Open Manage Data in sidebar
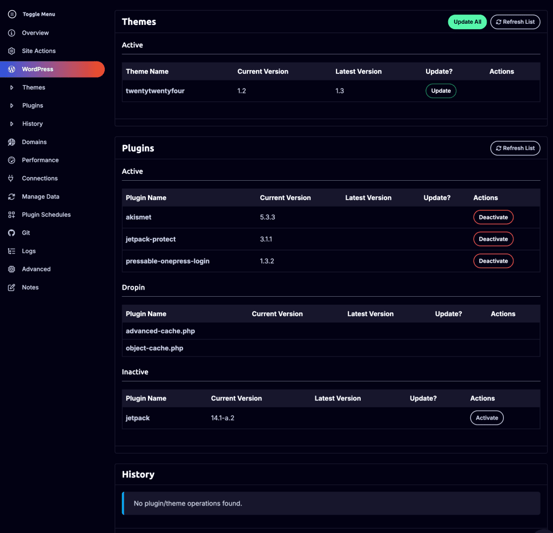 [x=41, y=196]
